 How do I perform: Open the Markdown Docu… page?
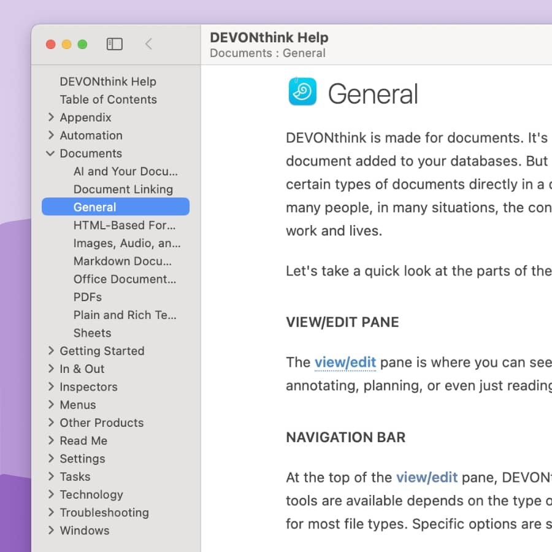coord(123,261)
